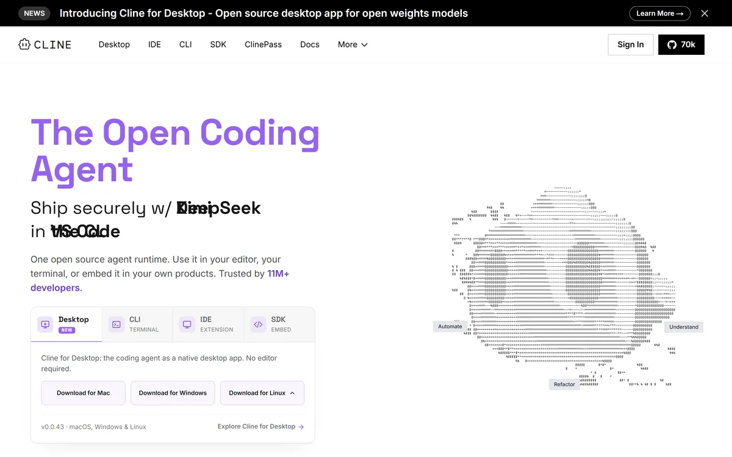
Task: Click Download for Windows button
Action: (173, 393)
